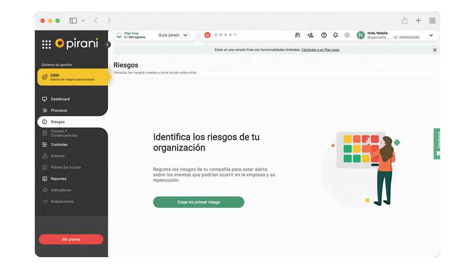Click the fifth rating star
The width and height of the screenshot is (475, 267).
point(236,35)
